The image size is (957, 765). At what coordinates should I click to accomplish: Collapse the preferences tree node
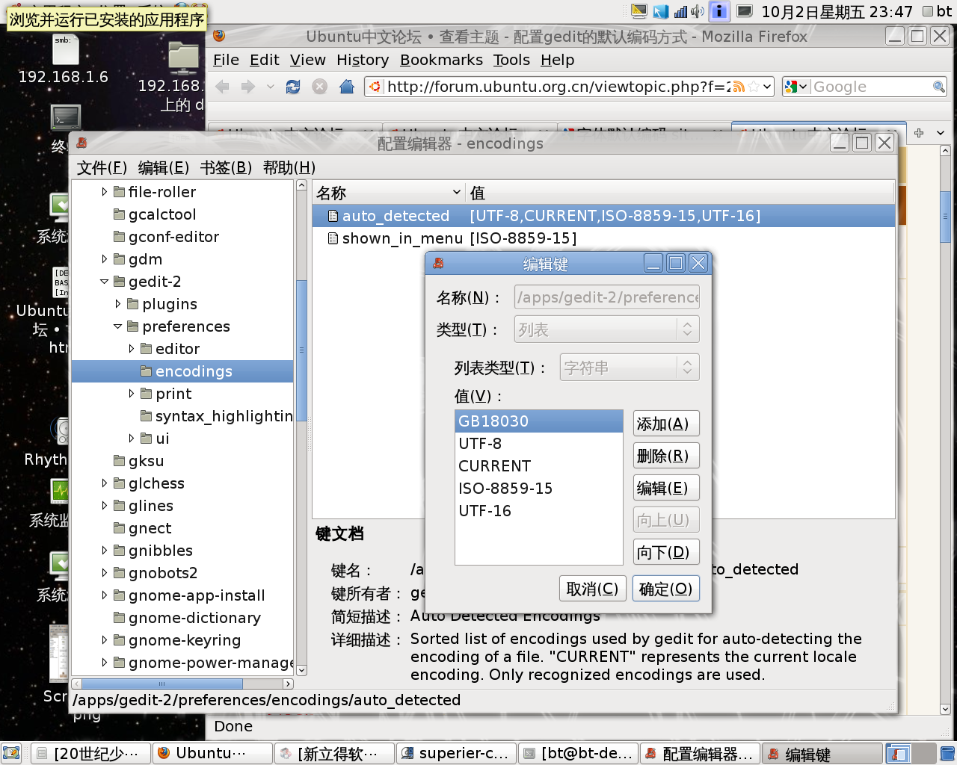point(117,326)
